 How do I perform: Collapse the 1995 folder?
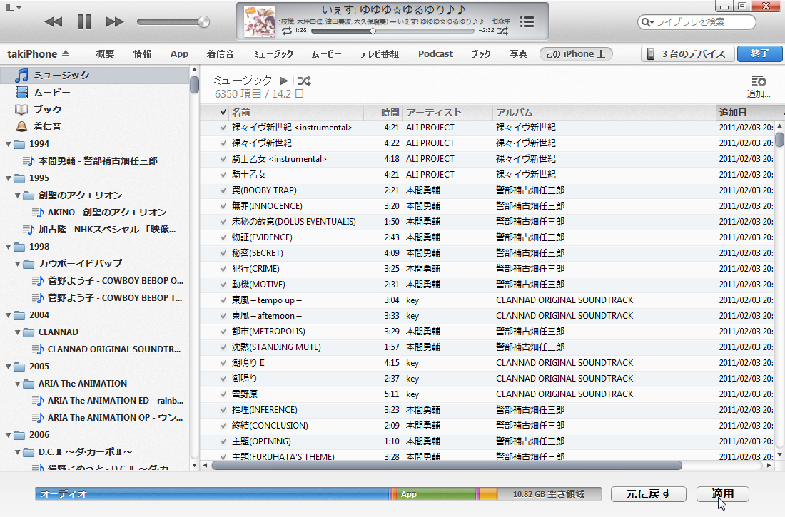click(8, 178)
